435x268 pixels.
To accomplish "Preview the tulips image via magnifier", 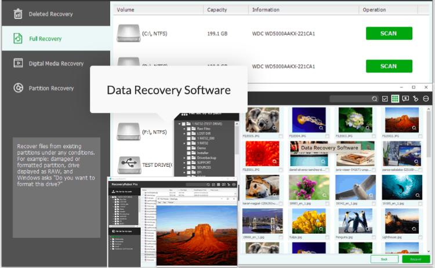I will (321, 229).
